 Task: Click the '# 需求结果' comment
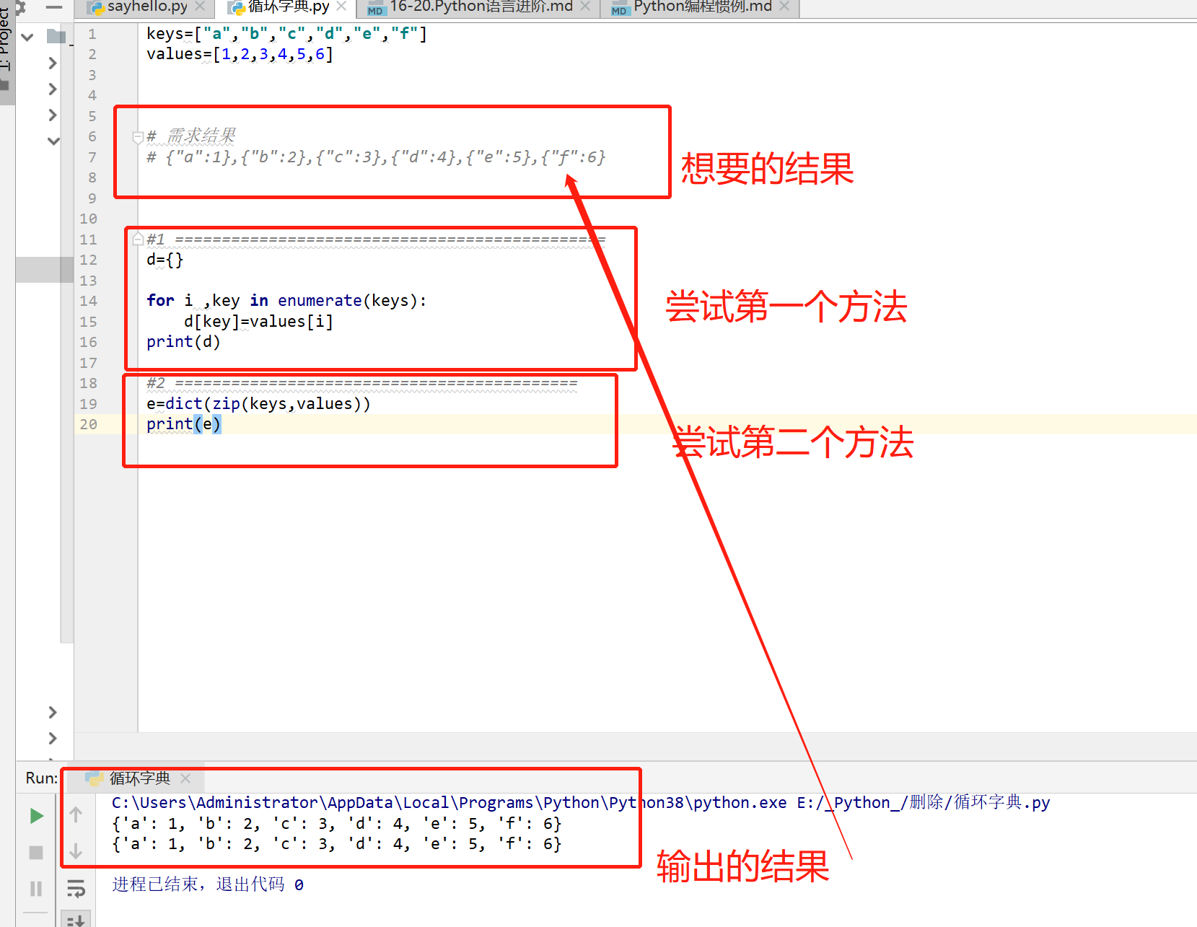[x=191, y=136]
